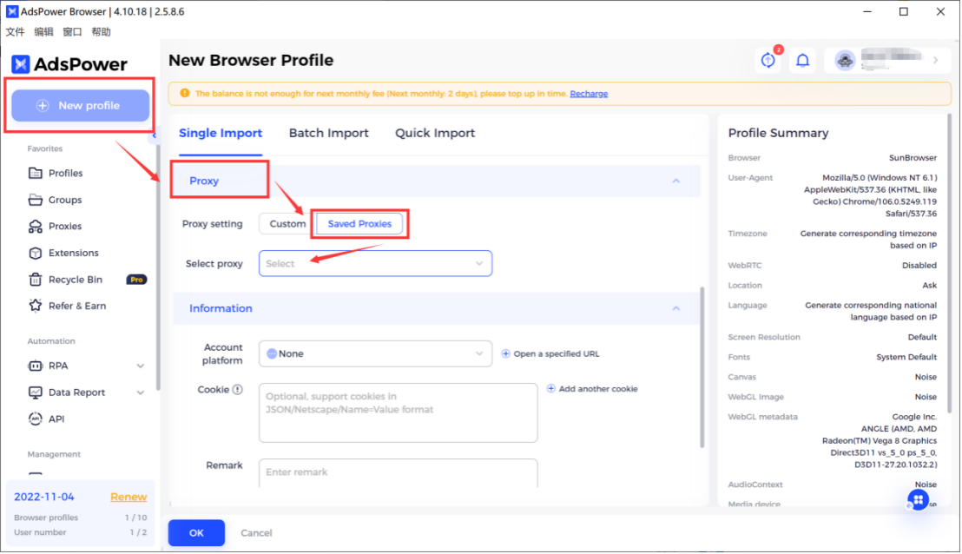Open the Select proxy dropdown
The height and width of the screenshot is (554, 962).
(x=375, y=264)
